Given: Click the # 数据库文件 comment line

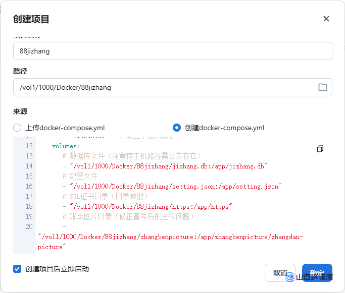Looking at the screenshot, I should click(131, 156).
